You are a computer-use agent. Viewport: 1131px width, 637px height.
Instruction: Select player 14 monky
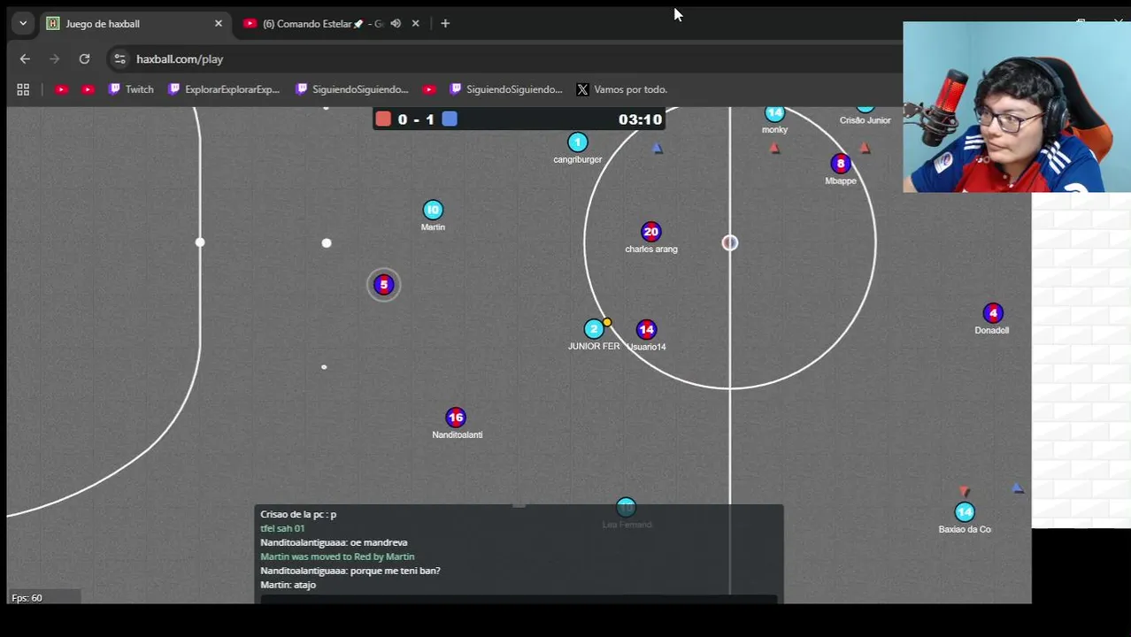pos(774,114)
